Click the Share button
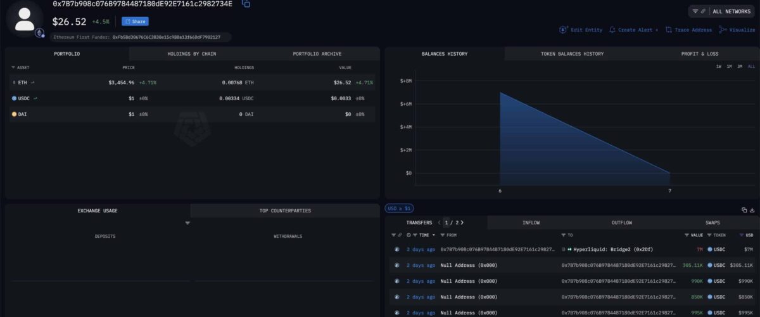This screenshot has width=760, height=317. (135, 22)
